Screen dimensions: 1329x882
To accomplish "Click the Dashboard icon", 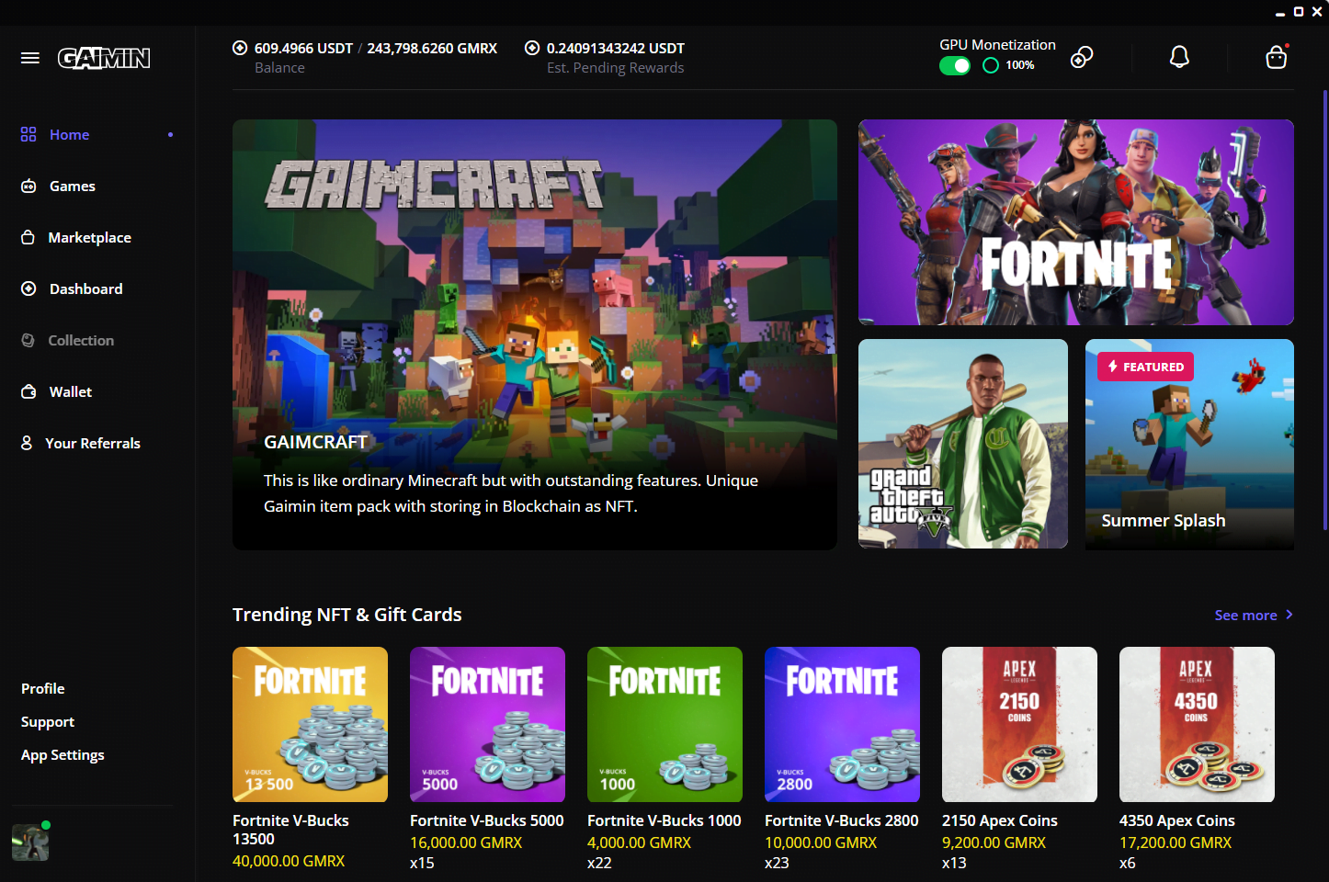I will point(28,288).
